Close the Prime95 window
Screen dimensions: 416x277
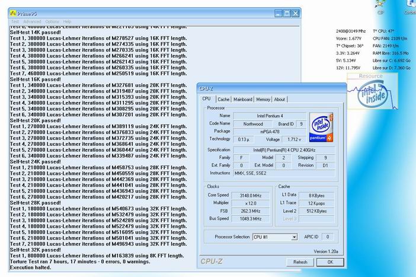point(296,13)
